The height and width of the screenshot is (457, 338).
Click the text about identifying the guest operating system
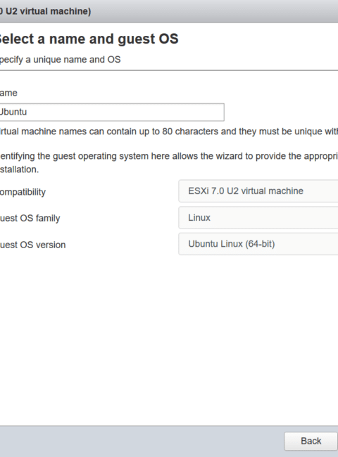(x=169, y=162)
